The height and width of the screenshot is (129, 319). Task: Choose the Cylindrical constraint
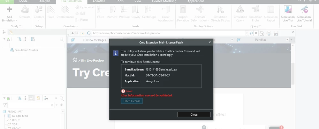(84, 7)
